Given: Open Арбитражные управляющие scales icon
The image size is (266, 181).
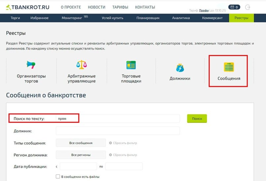Looking at the screenshot, I should coord(82,65).
